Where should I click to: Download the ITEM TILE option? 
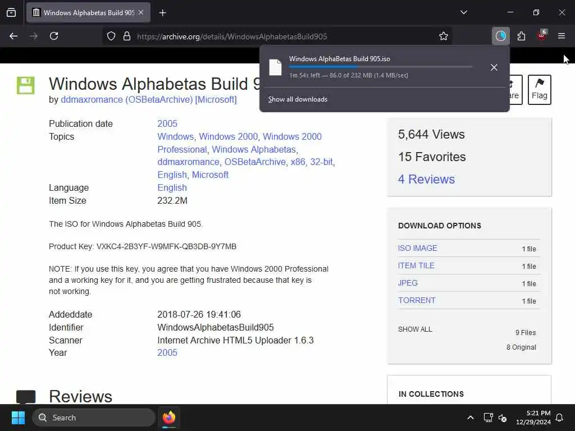[416, 265]
